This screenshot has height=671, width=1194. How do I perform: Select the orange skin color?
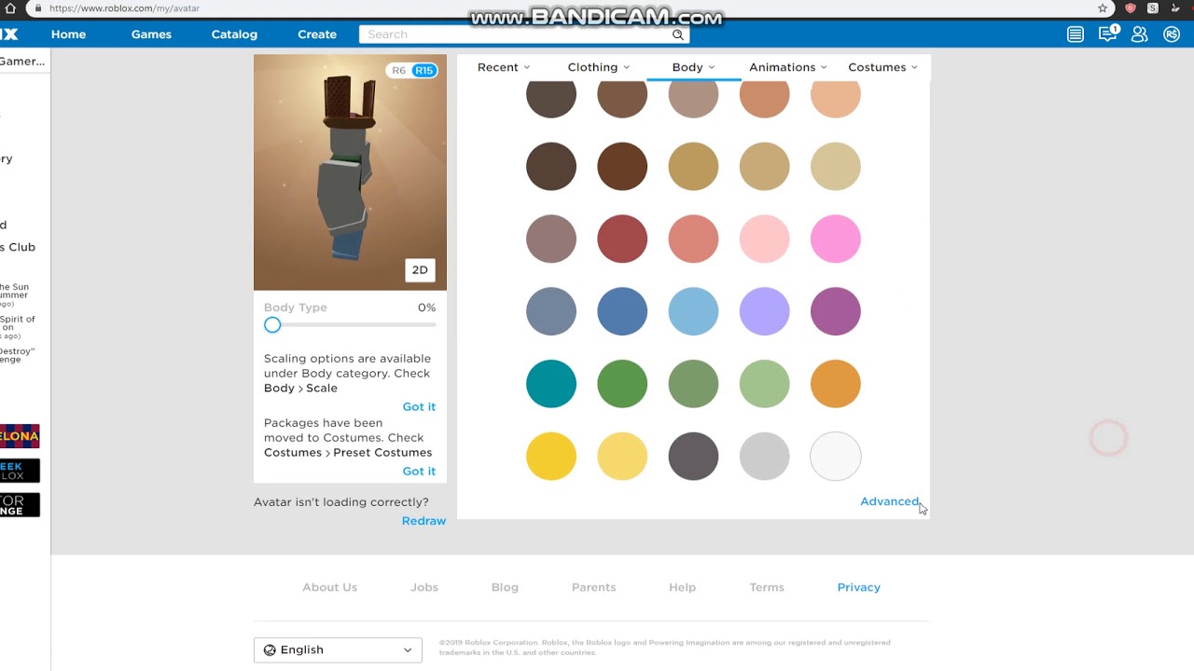tap(836, 384)
